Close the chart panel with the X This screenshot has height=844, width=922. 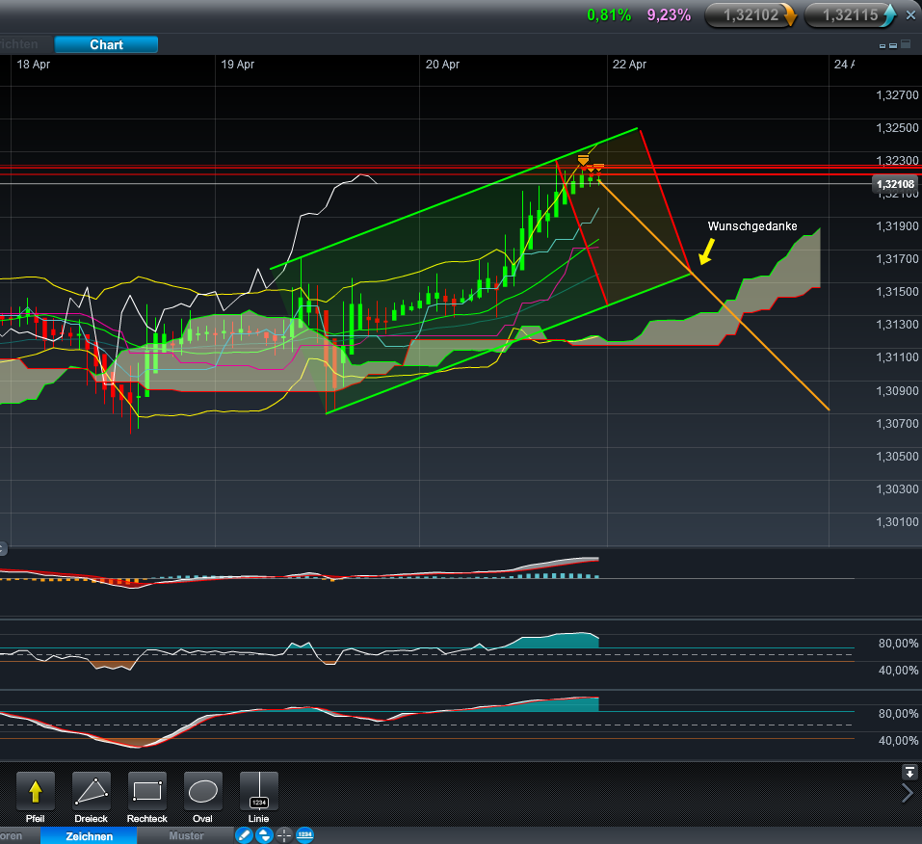point(910,15)
